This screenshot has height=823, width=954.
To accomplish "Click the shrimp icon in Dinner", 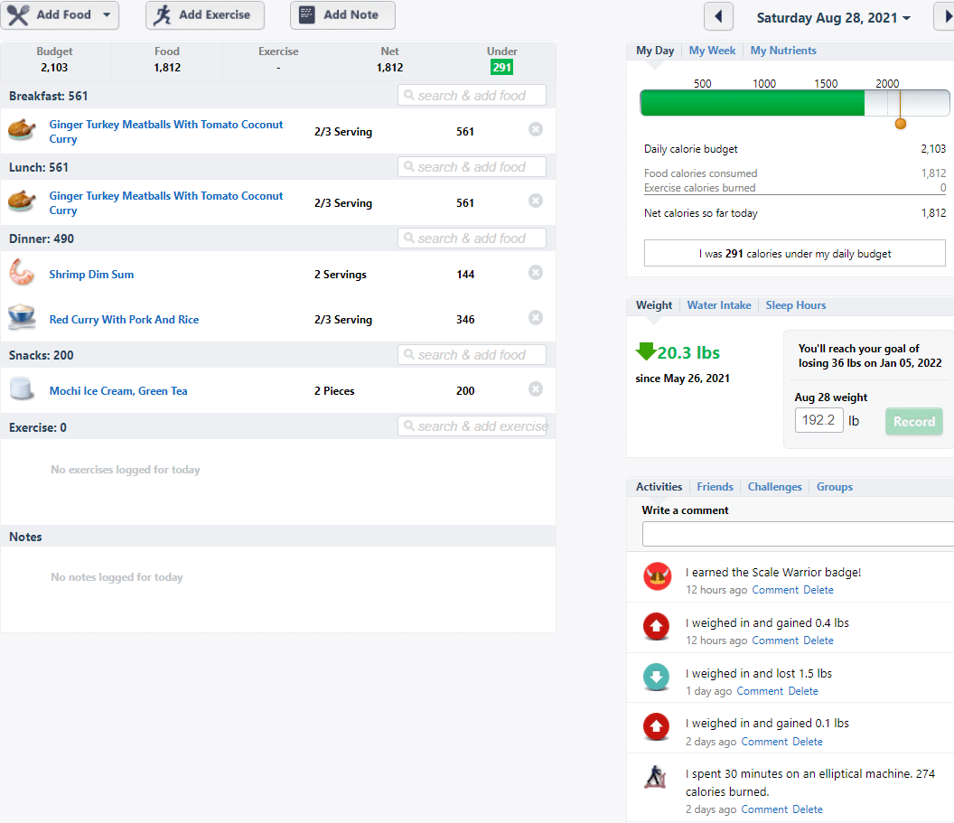I will pos(22,273).
